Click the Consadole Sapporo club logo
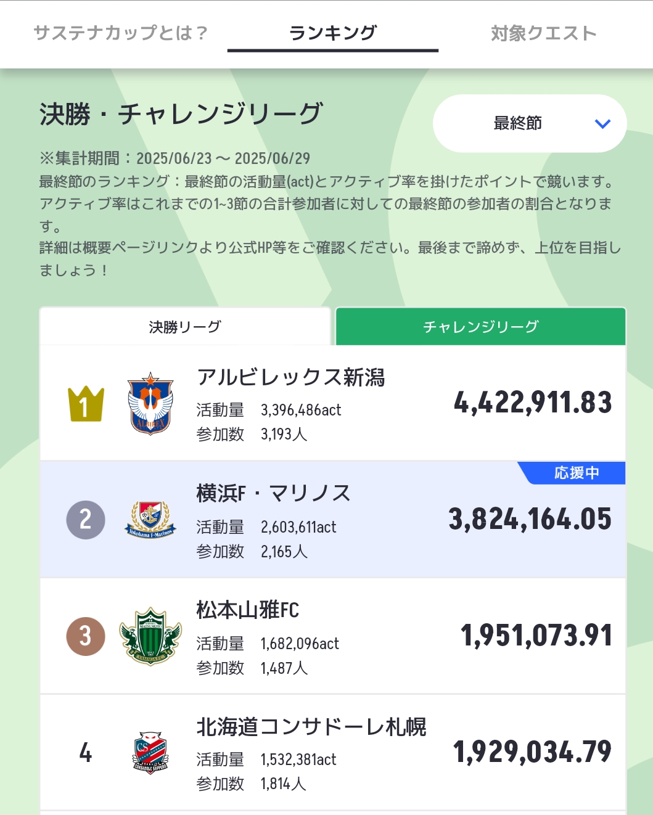 150,753
